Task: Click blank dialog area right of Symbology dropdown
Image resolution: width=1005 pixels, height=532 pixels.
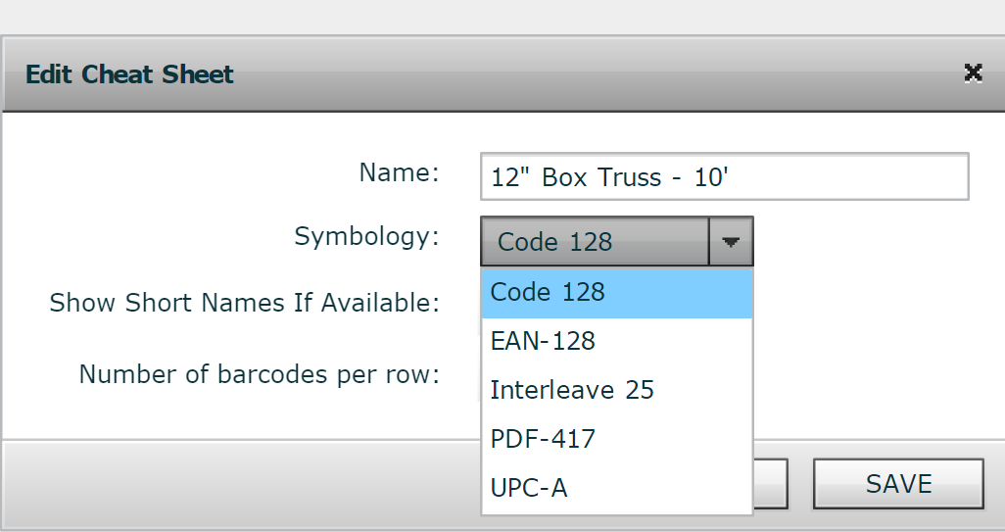Action: point(872,242)
